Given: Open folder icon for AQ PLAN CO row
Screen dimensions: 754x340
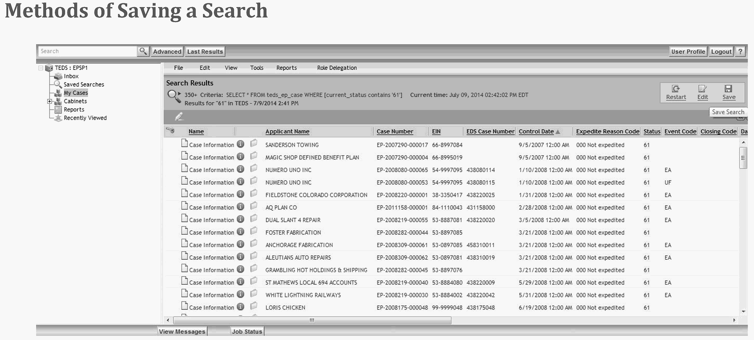Looking at the screenshot, I should pos(254,206).
